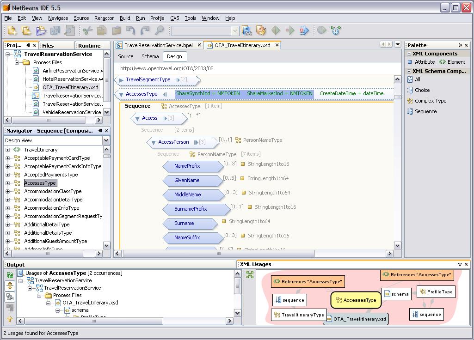Select the TravelReservationService.bpel editor tab
Viewport: 474px width, 340px height.
(x=159, y=45)
